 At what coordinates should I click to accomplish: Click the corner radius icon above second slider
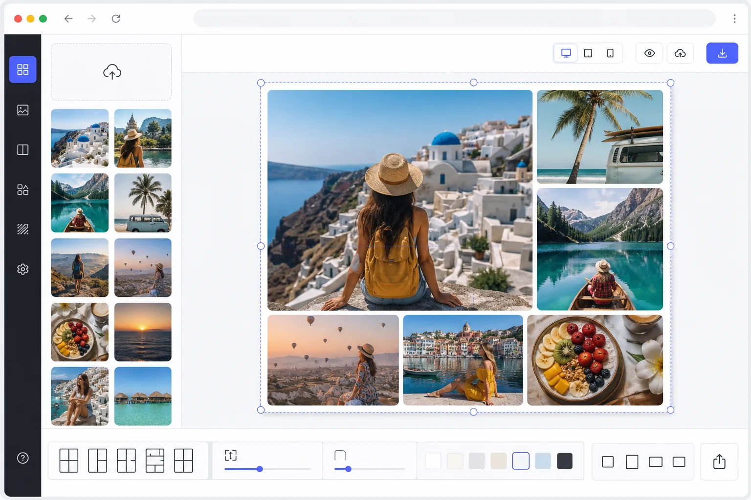(x=340, y=455)
